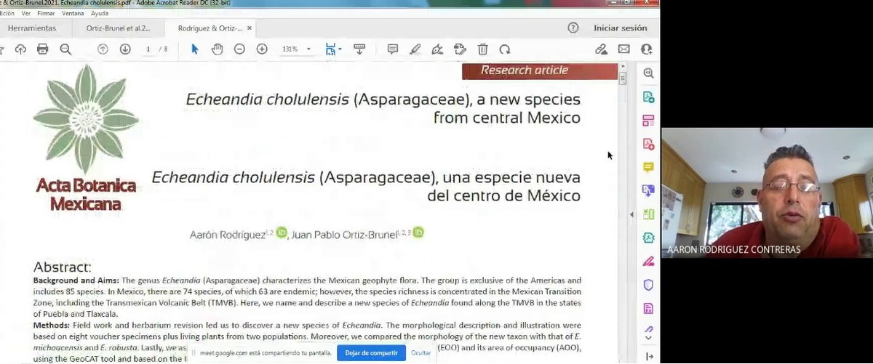Click the zoom in plus button
This screenshot has height=364, width=873.
click(x=262, y=49)
